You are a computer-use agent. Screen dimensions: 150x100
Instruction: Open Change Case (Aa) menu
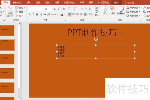pos(55,14)
